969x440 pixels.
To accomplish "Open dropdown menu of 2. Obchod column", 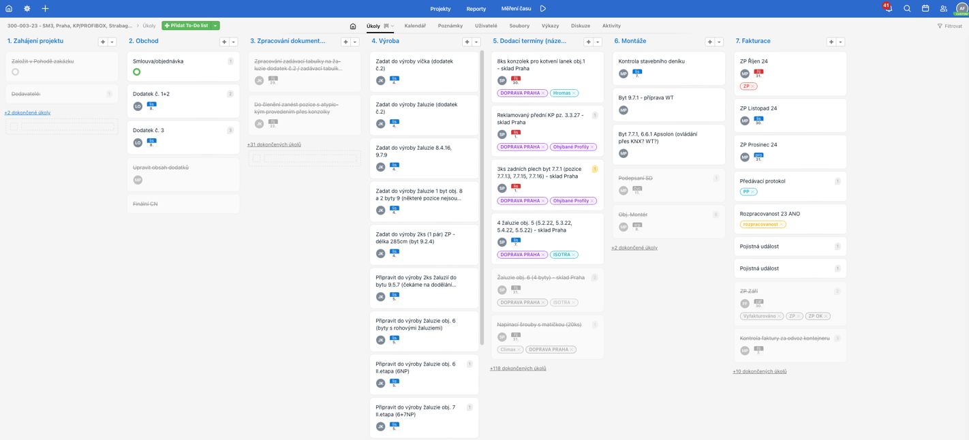I will click(x=234, y=42).
